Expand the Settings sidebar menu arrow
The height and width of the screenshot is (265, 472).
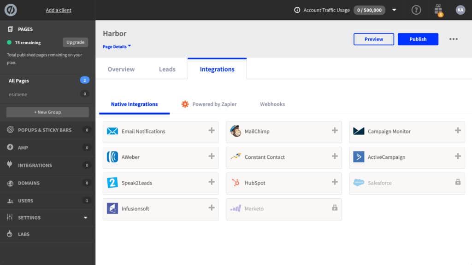click(x=85, y=218)
